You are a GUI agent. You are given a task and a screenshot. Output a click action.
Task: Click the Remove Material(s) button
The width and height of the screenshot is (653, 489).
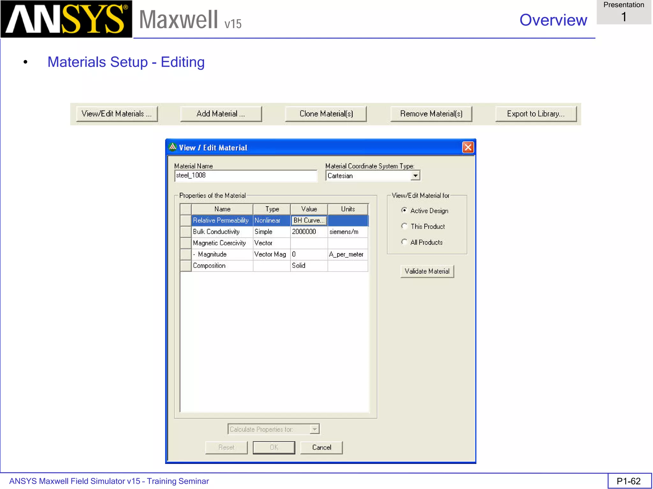click(431, 114)
